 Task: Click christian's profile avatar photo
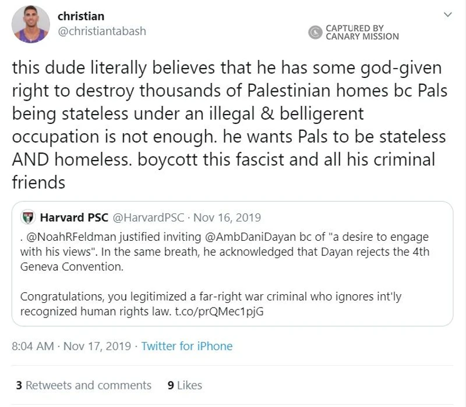pos(31,24)
